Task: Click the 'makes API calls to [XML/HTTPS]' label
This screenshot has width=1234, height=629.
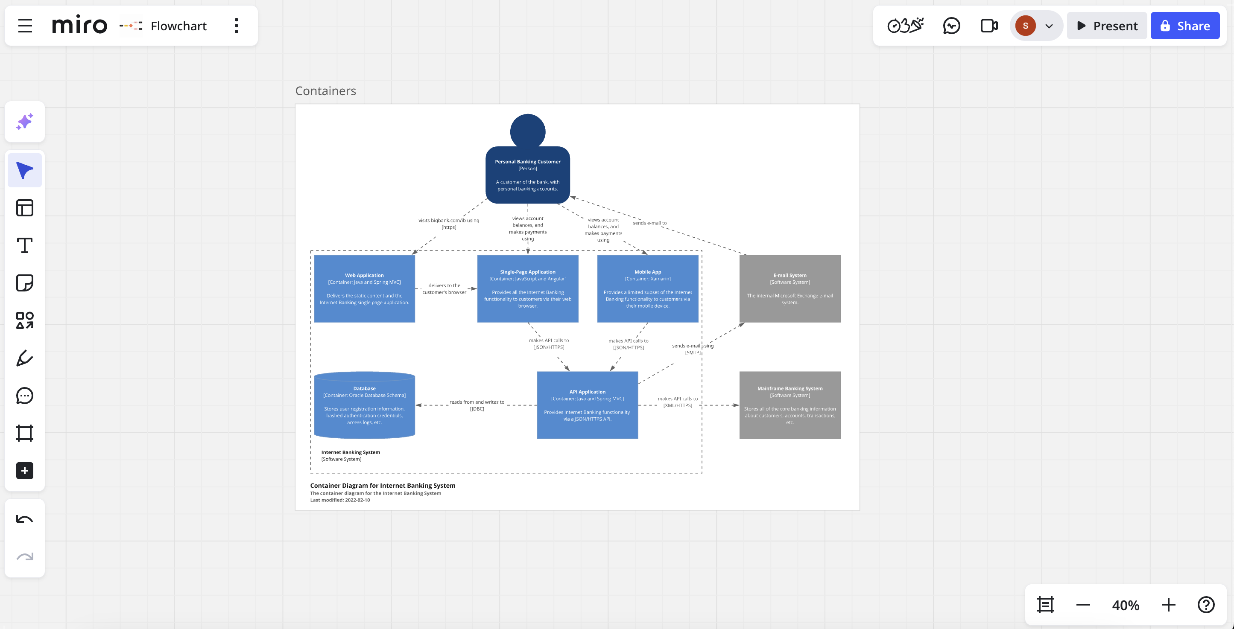Action: pos(677,402)
